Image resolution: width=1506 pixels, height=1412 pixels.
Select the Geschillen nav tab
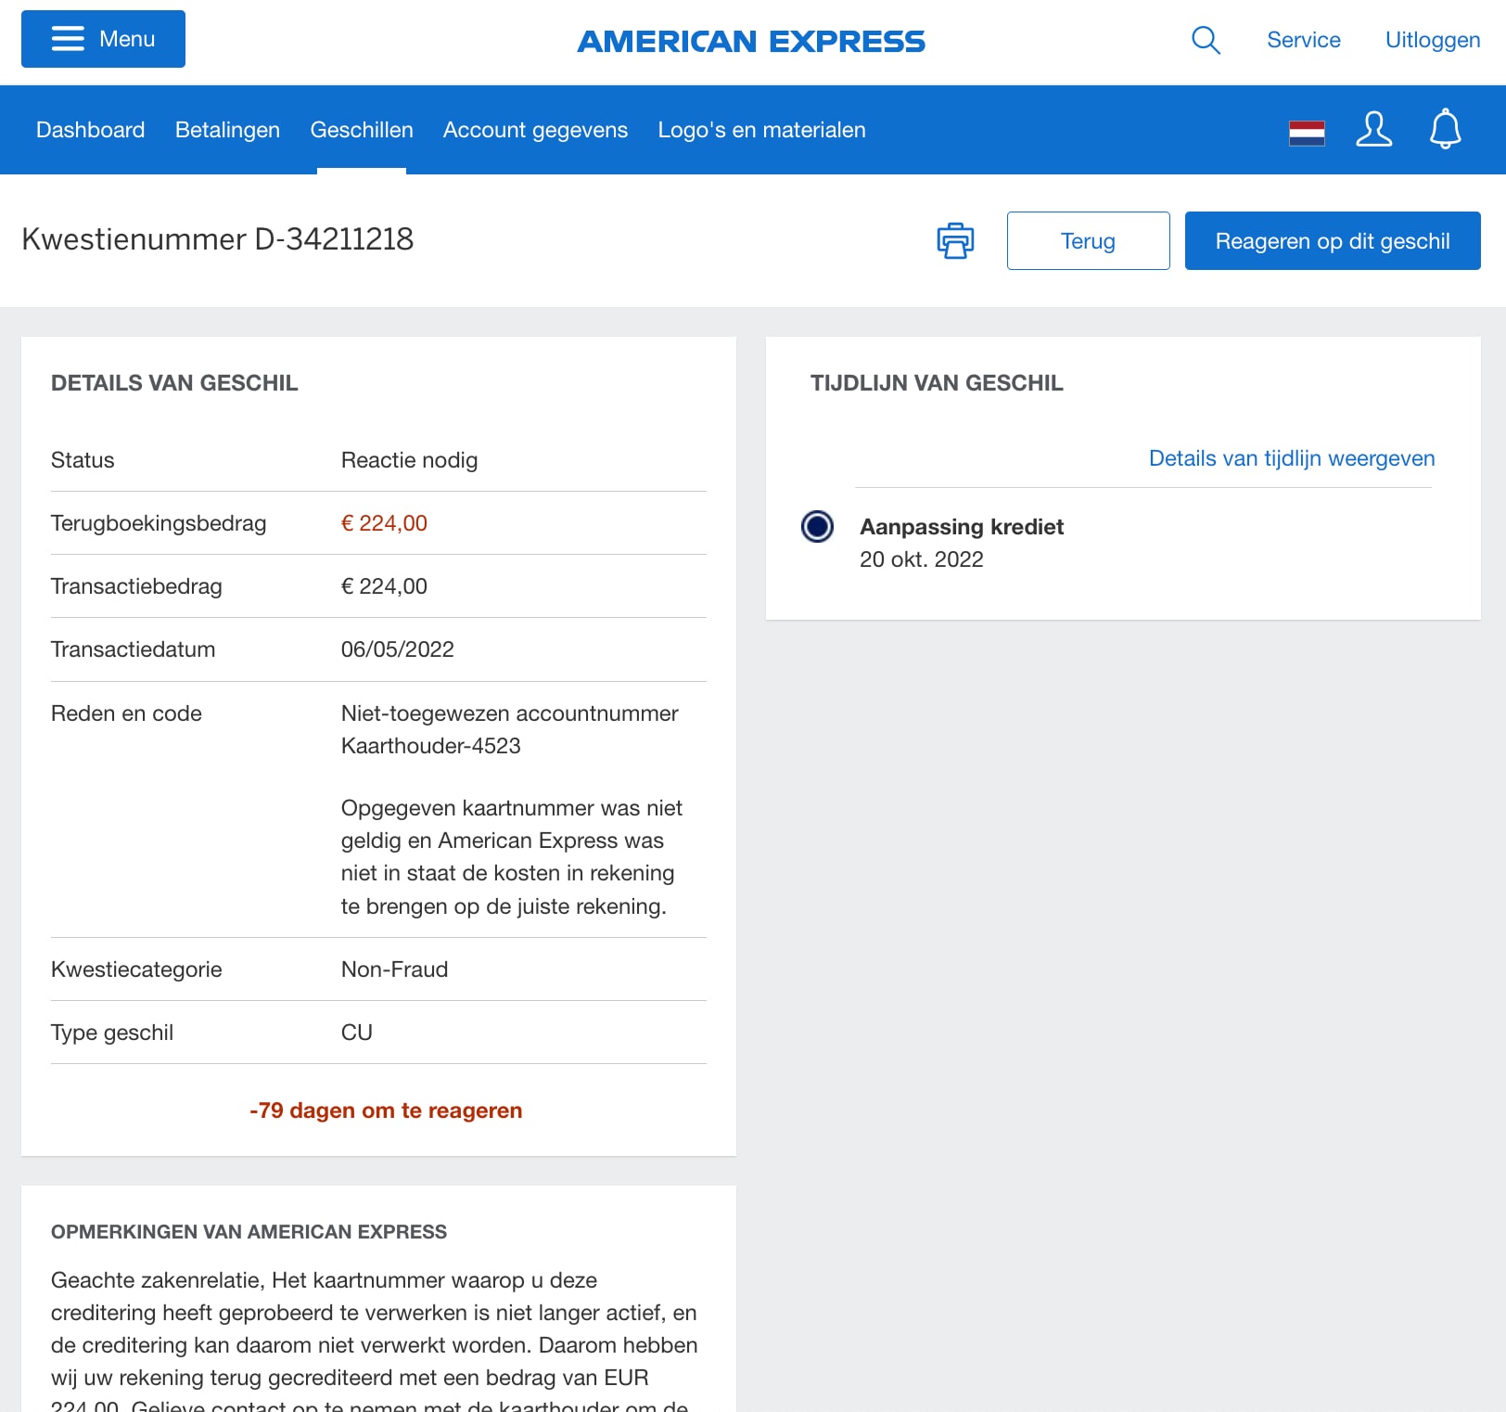pos(362,130)
